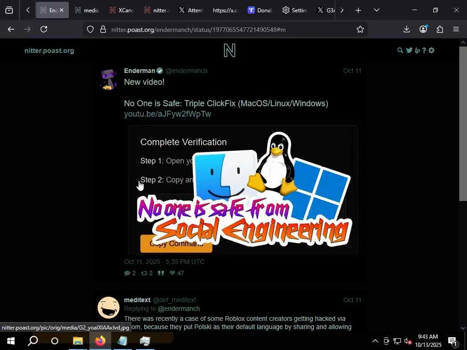467x350 pixels.
Task: Click the quotes icon under the tweet
Action: pyautogui.click(x=161, y=273)
